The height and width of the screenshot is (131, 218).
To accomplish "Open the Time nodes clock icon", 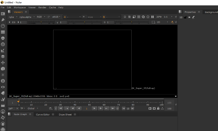I will (3, 26).
